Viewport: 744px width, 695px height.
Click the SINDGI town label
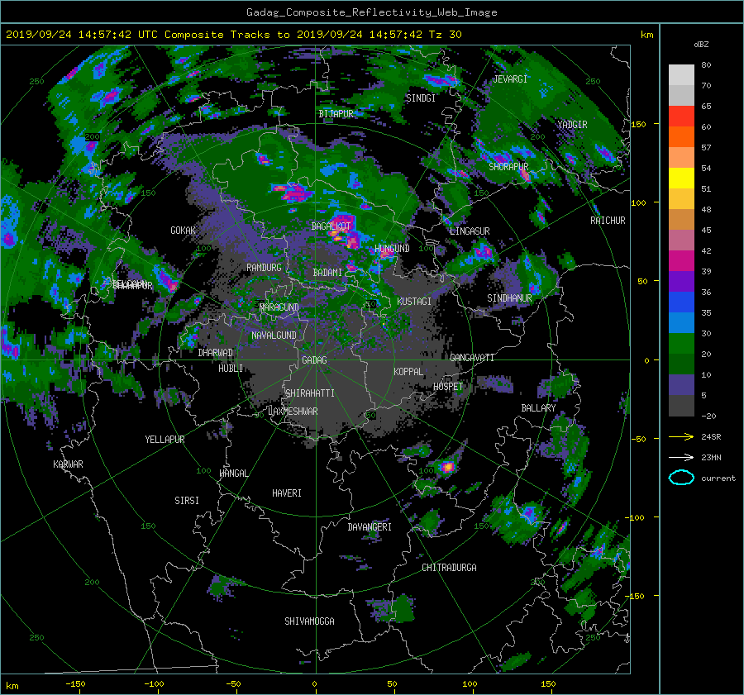(x=421, y=98)
